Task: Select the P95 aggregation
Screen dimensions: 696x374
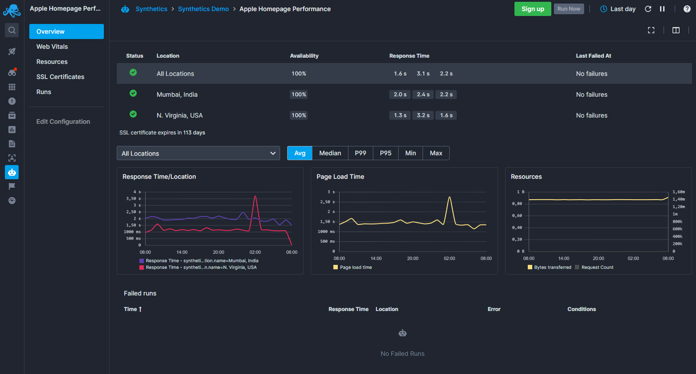Action: click(386, 153)
